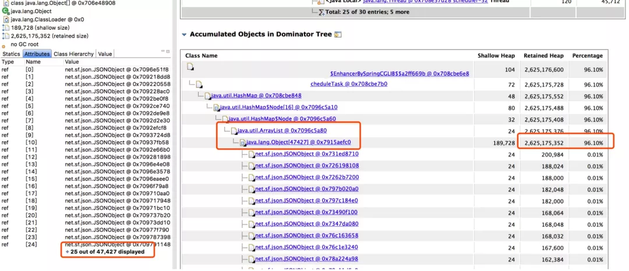This screenshot has width=629, height=271.
Task: Click the icon before java.util.HashMap @ 0x708cbe848
Action: 207,96
